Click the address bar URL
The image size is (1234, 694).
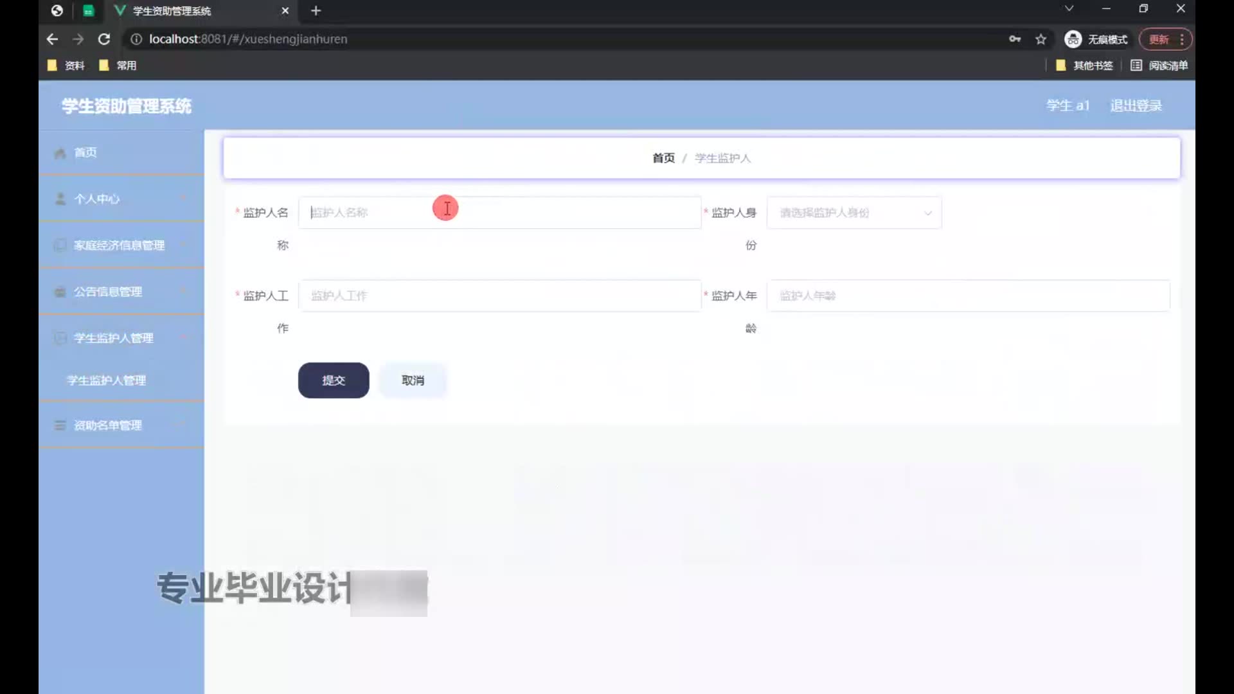coord(248,39)
